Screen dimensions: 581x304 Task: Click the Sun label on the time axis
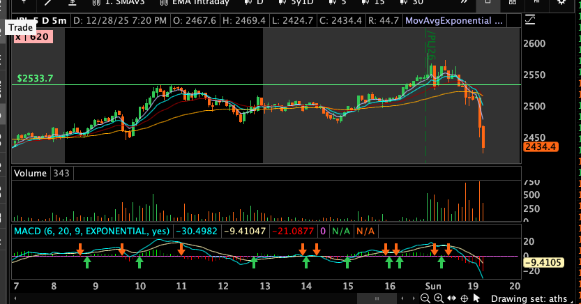pyautogui.click(x=433, y=287)
